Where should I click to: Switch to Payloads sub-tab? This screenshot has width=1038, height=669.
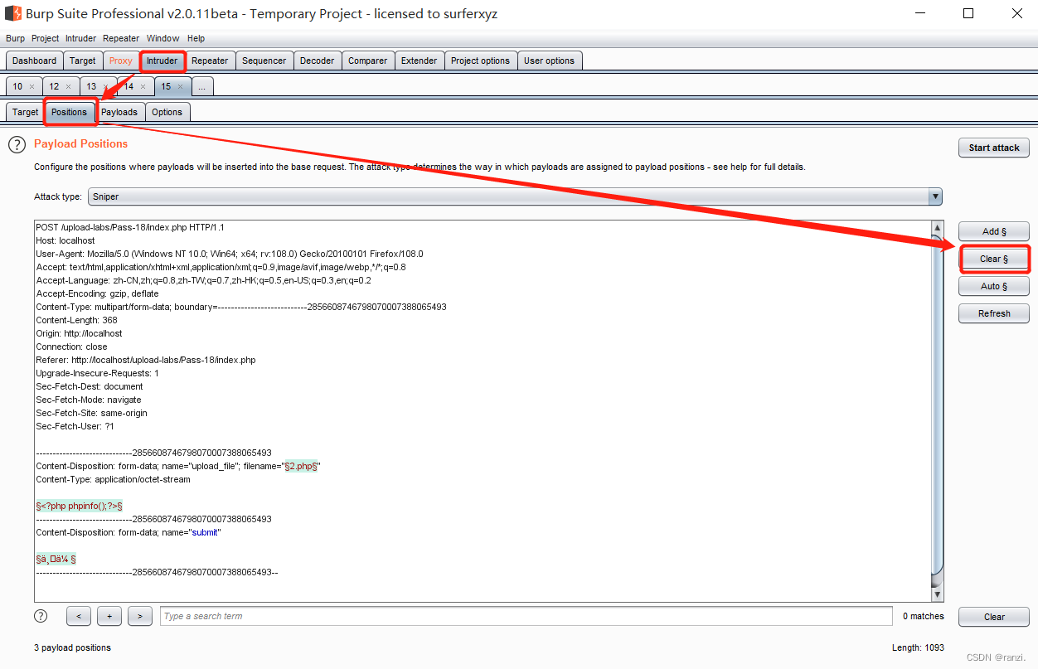pyautogui.click(x=119, y=112)
